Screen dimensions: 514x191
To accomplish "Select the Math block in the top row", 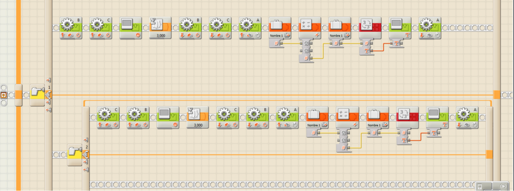I will coord(310,28).
